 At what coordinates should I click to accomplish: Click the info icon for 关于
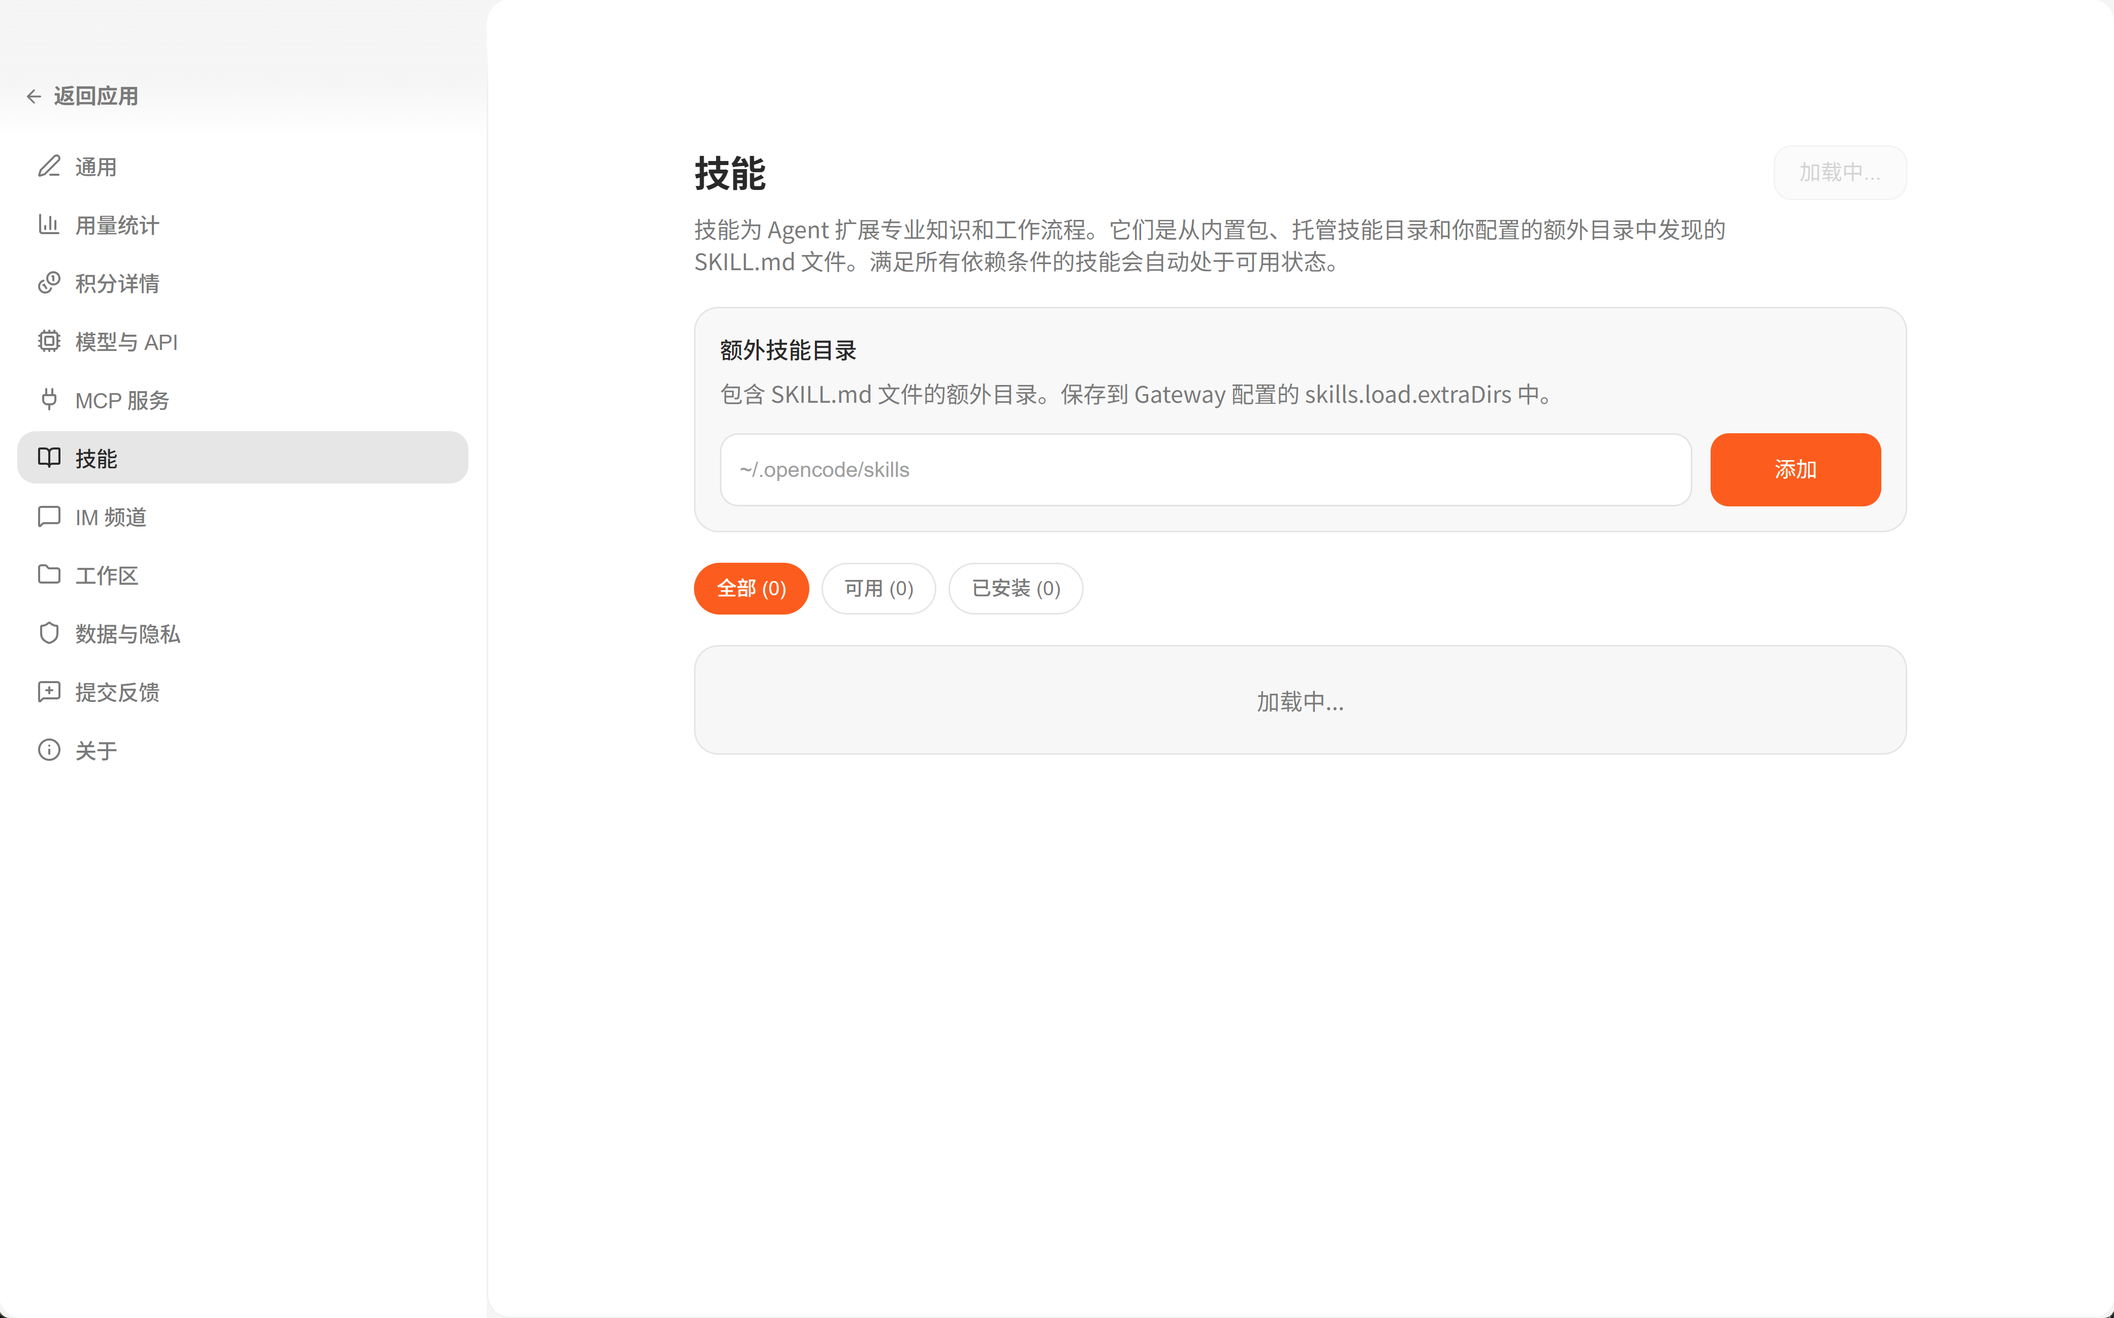pos(49,750)
